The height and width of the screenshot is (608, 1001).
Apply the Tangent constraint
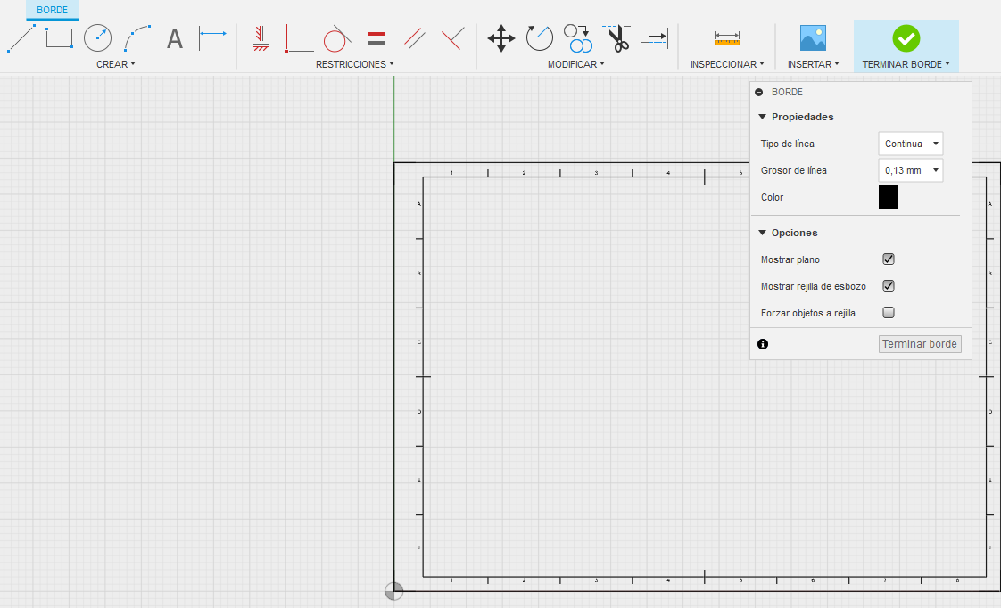click(x=337, y=38)
